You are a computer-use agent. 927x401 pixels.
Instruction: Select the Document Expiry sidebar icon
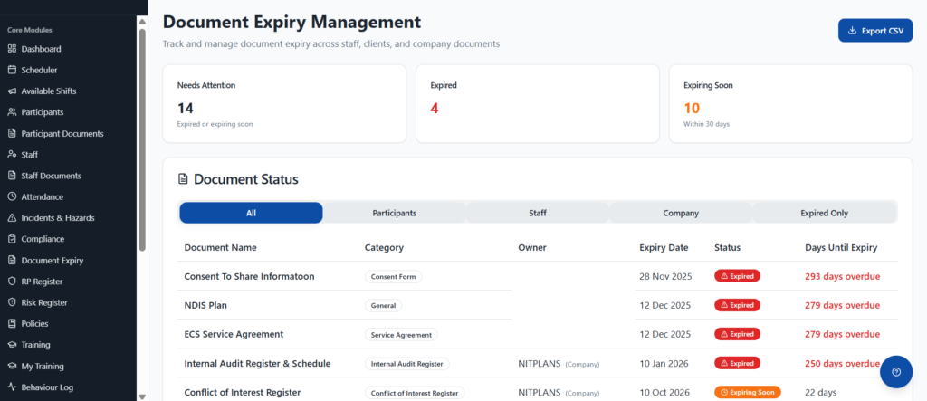[12, 260]
